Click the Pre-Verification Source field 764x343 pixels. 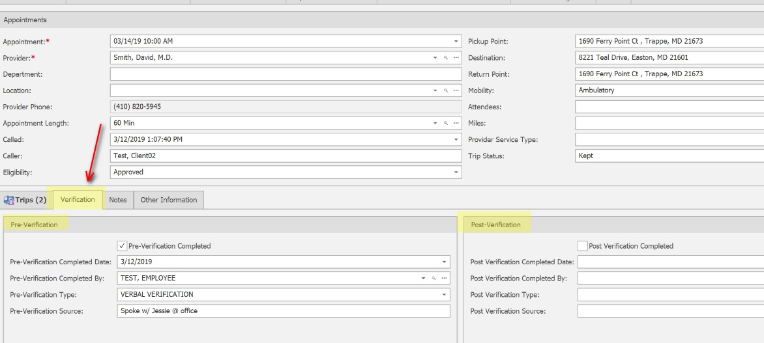pos(284,311)
